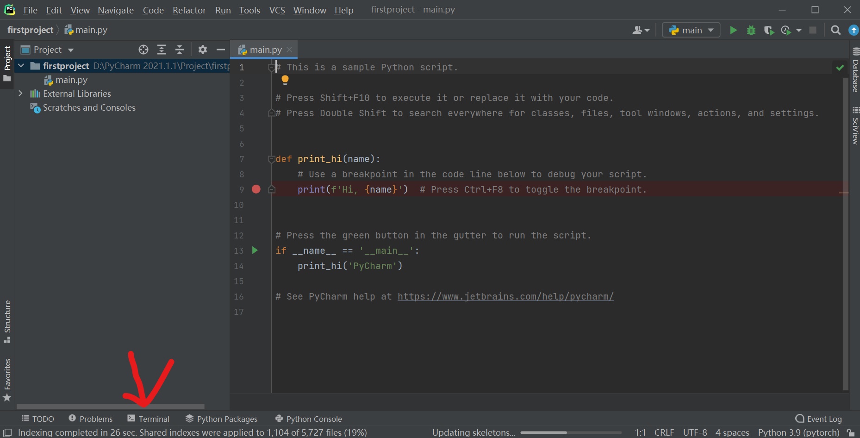Open the TODO tool window
Viewport: 860px width, 438px height.
click(x=38, y=419)
